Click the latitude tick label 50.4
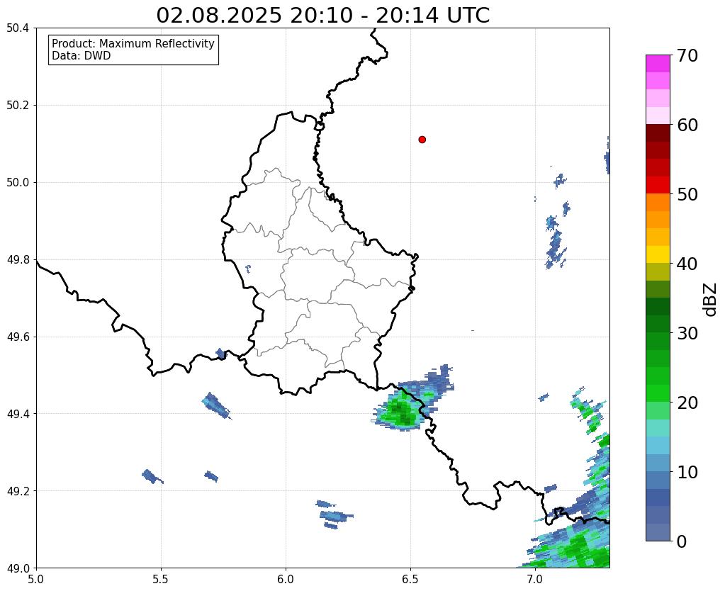 point(18,28)
